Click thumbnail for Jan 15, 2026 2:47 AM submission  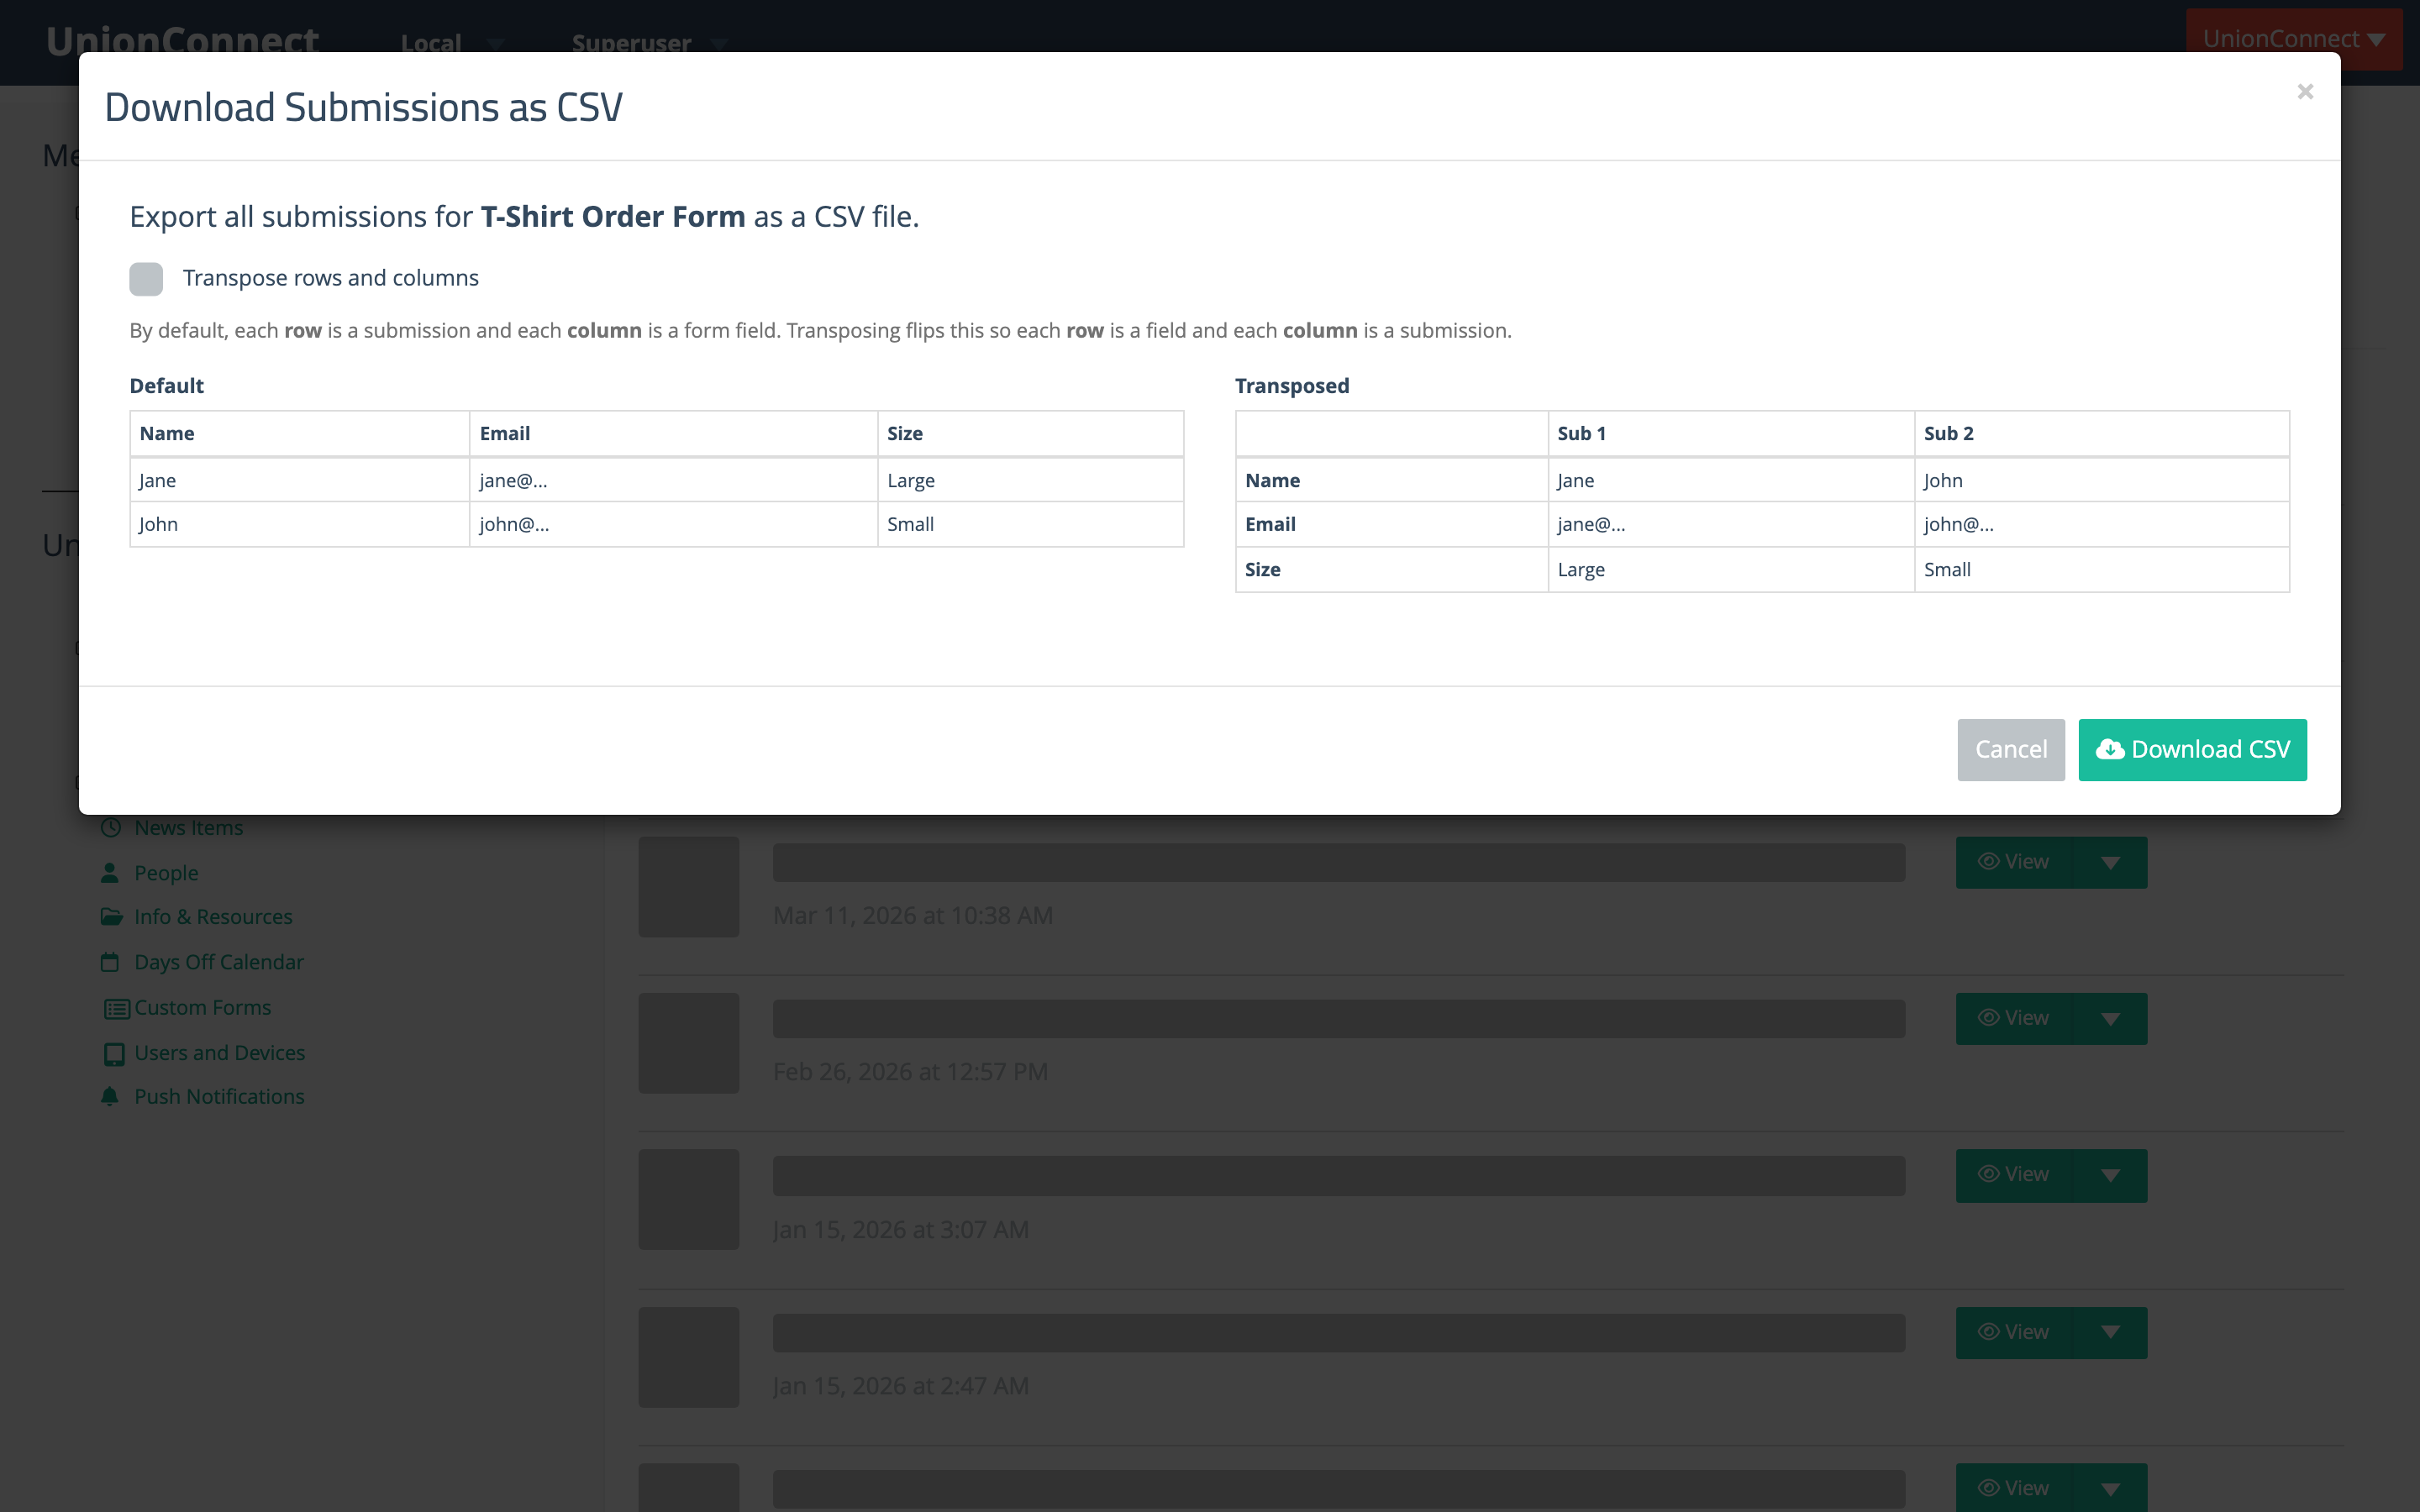coord(689,1357)
